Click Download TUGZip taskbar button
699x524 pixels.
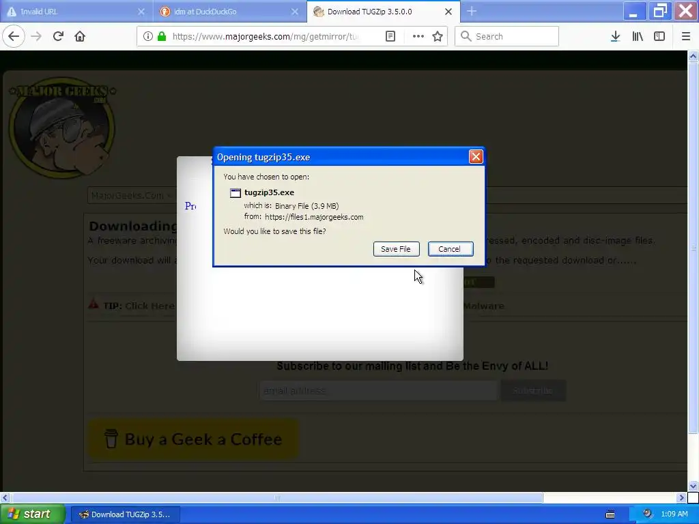(126, 514)
